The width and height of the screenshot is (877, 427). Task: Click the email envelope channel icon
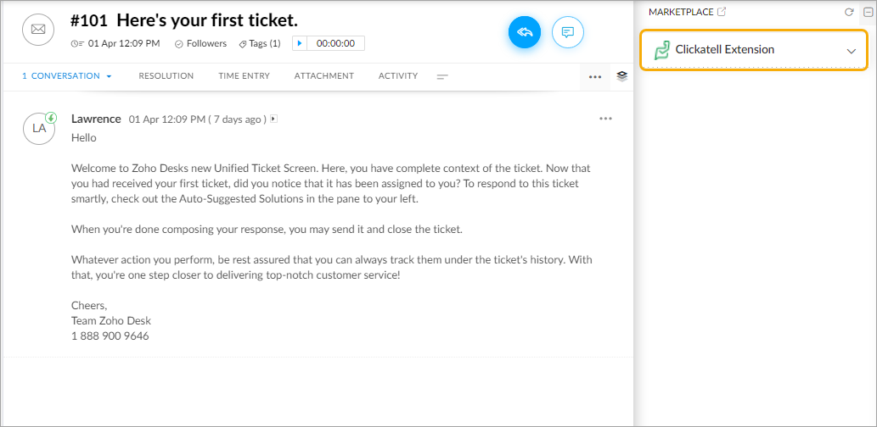38,30
